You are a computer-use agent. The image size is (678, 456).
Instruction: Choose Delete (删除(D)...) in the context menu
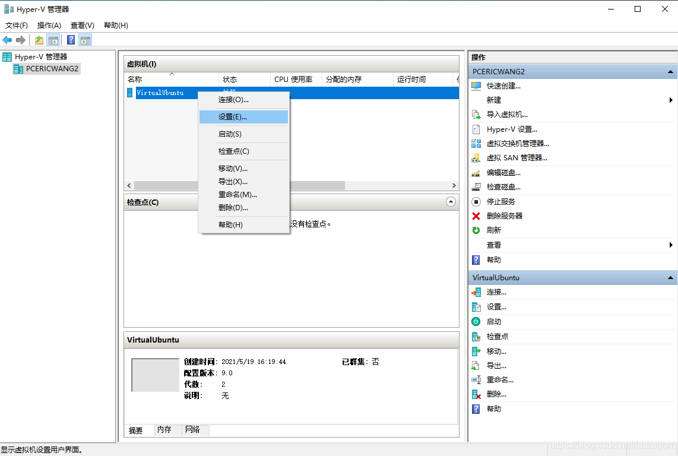[243, 208]
